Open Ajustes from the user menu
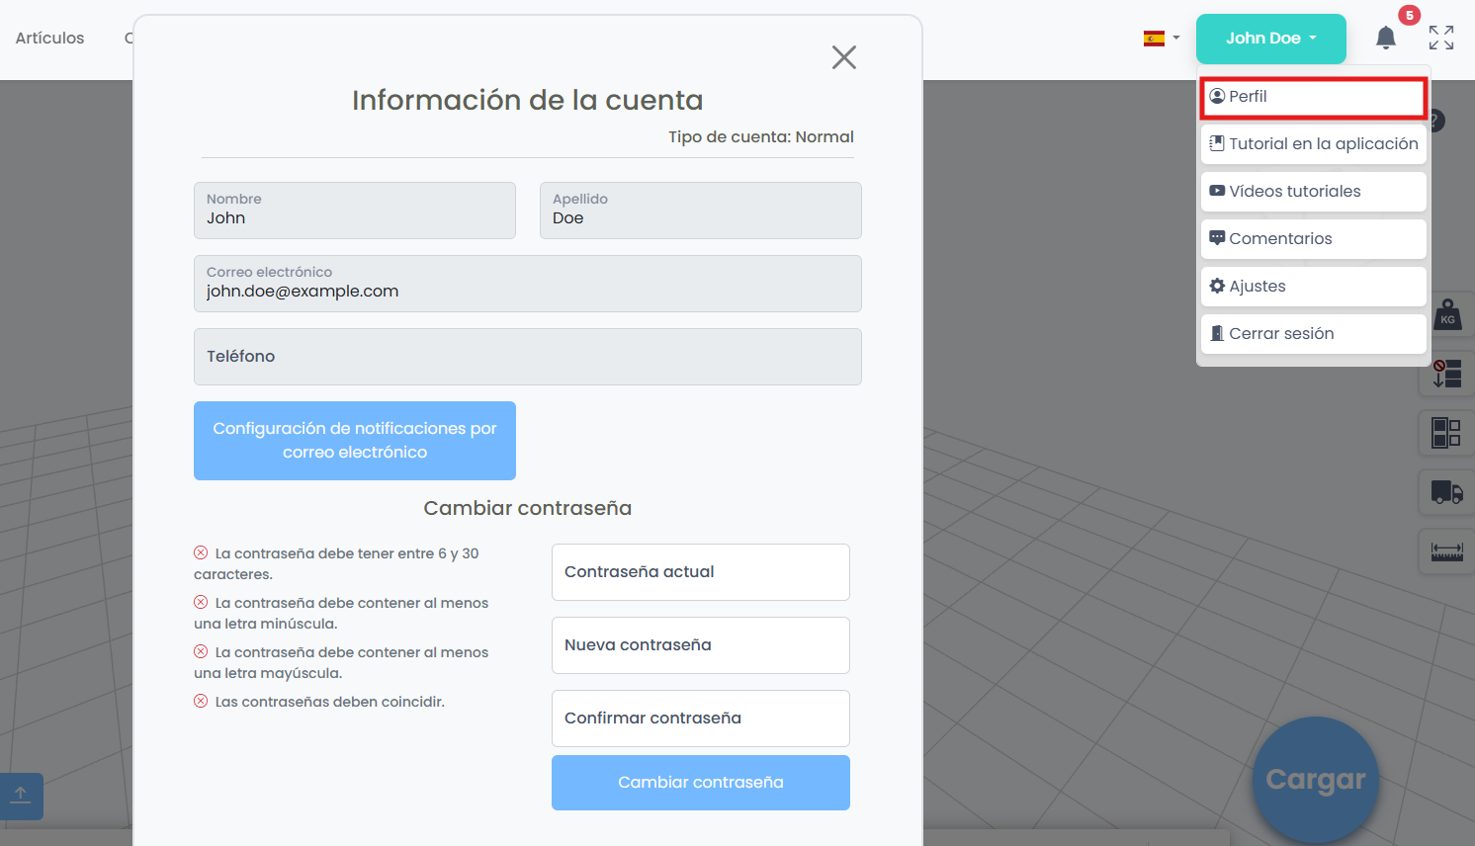Screen dimensions: 1475x846 pos(1313,287)
